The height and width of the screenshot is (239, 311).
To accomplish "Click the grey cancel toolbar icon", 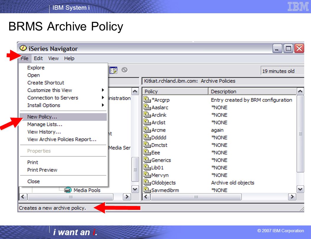I will pos(125,70).
